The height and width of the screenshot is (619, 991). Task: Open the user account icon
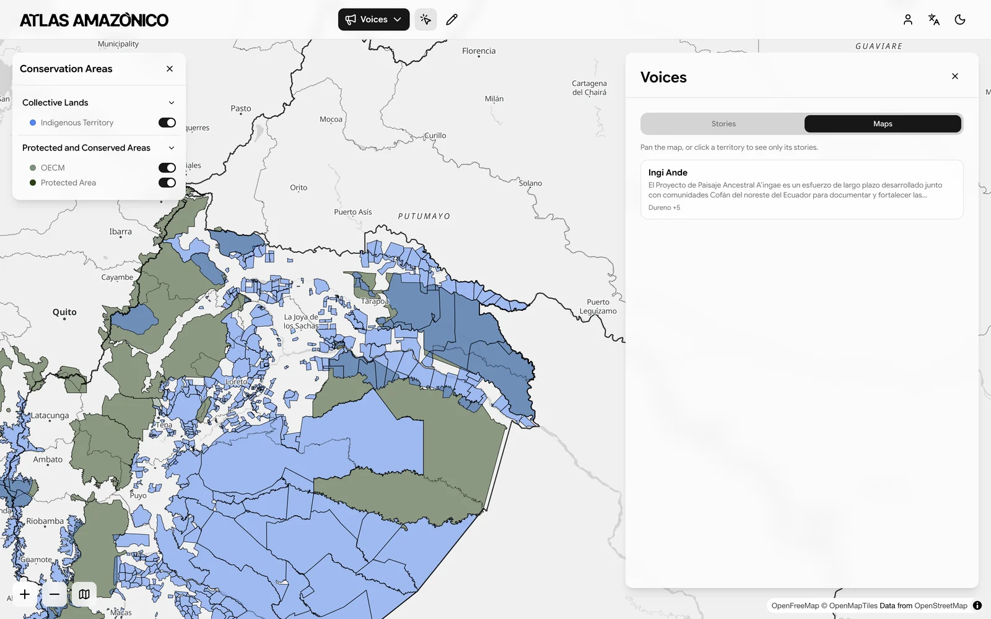point(908,19)
